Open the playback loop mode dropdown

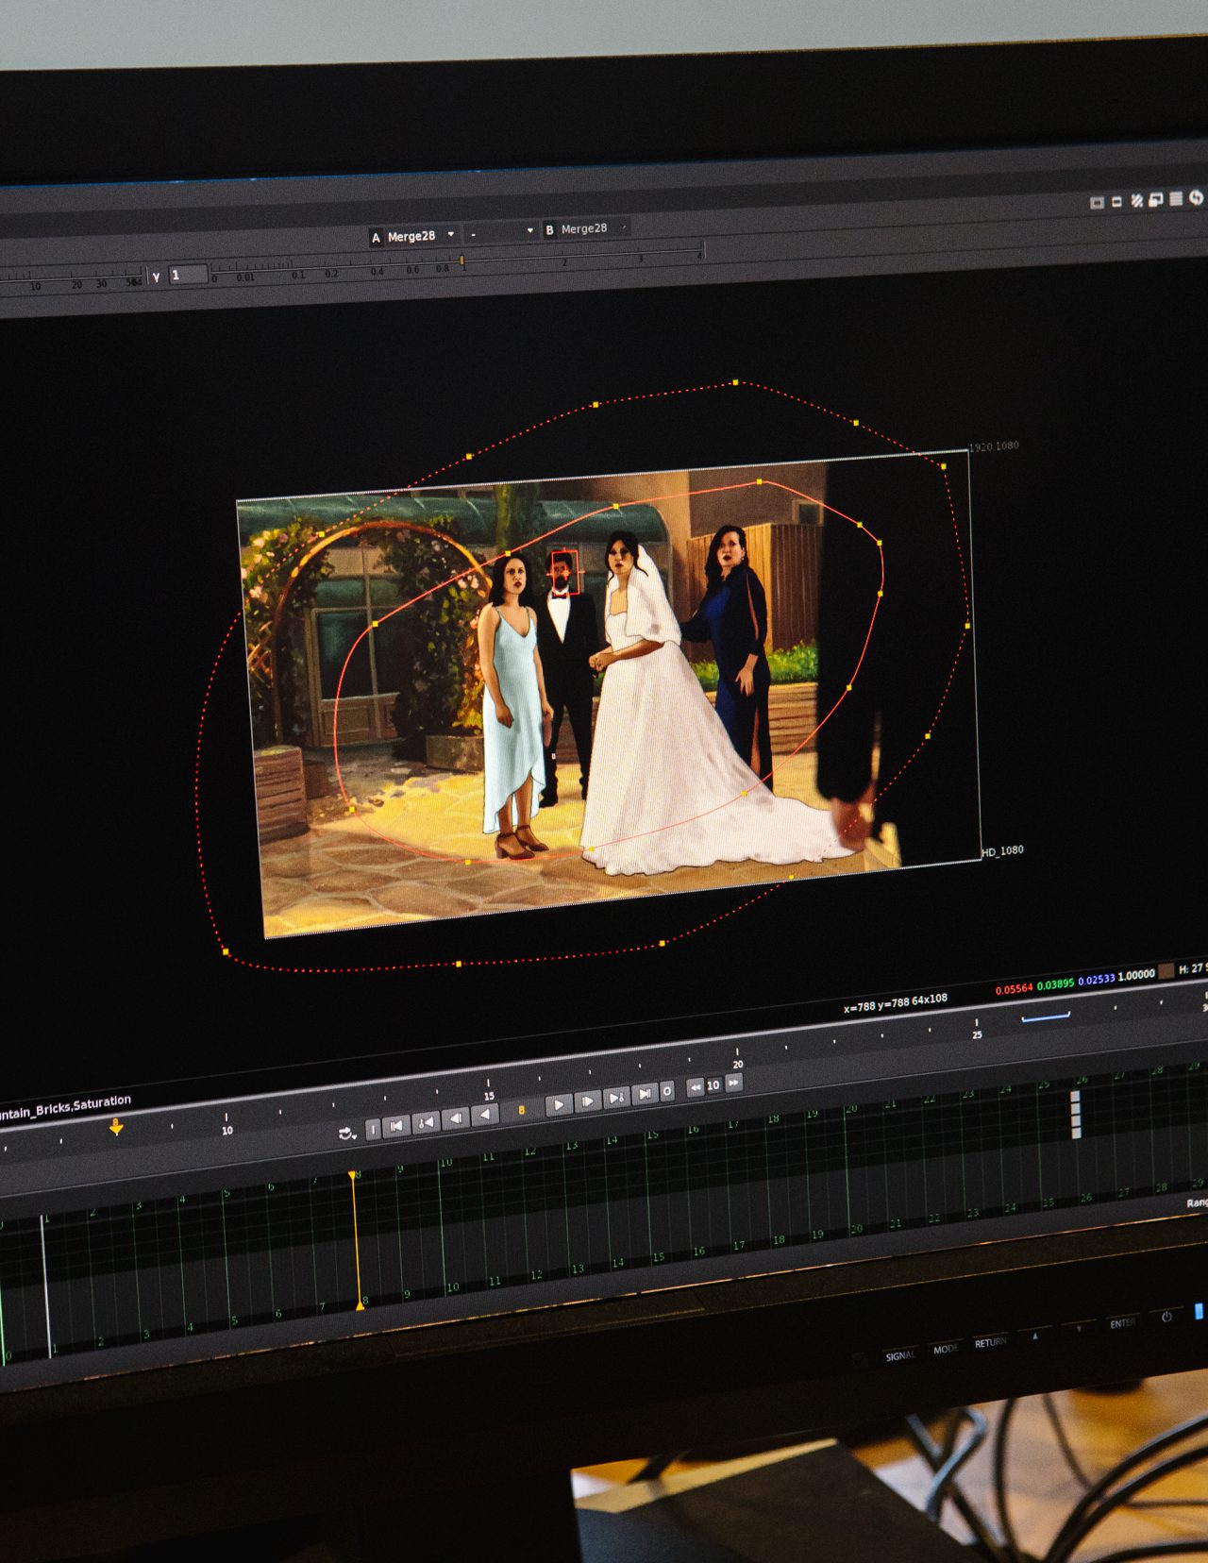(x=347, y=1133)
